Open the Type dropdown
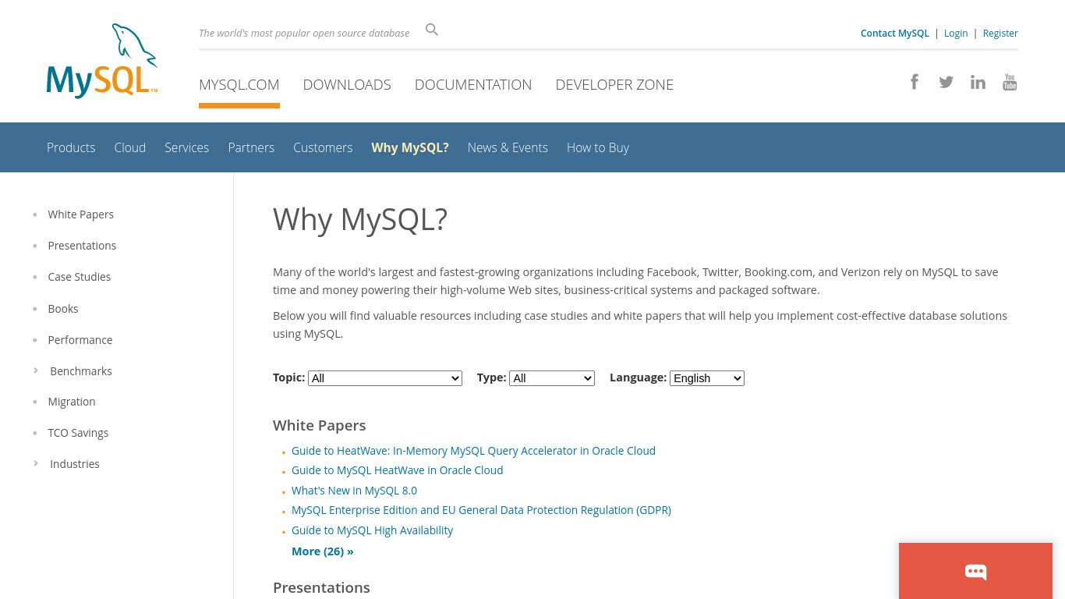1065x599 pixels. 552,378
